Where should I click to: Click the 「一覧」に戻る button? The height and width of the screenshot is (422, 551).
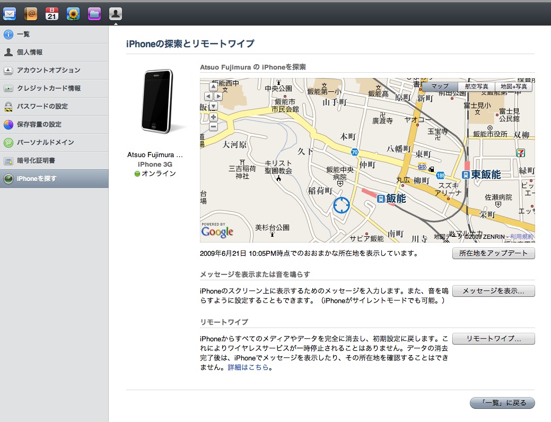click(x=503, y=403)
